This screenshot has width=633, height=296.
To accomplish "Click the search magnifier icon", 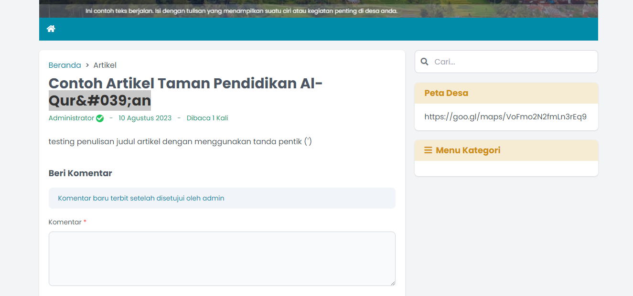I will [425, 62].
